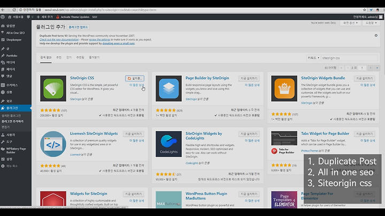This screenshot has width=385, height=216.
Task: Open Plugins item in sidebar
Action: (x=16, y=108)
